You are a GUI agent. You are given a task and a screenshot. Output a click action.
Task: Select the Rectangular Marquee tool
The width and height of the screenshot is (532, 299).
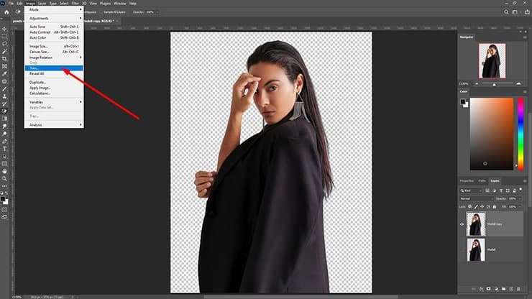pos(4,37)
